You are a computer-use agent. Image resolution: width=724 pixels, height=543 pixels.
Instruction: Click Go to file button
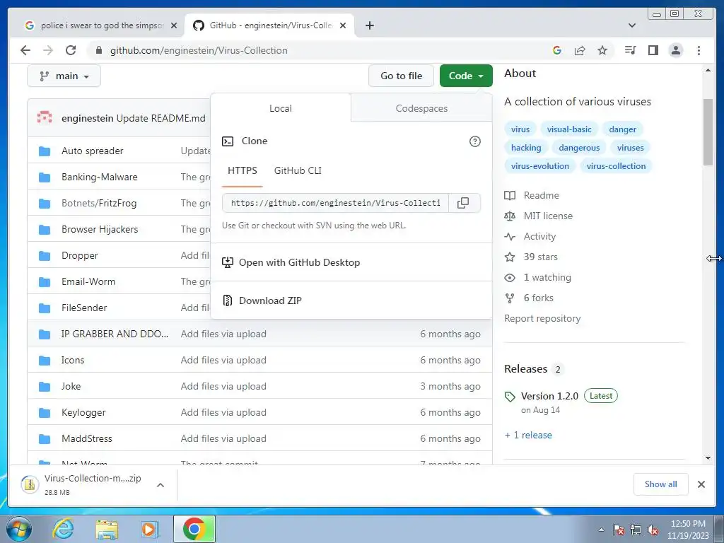click(401, 76)
